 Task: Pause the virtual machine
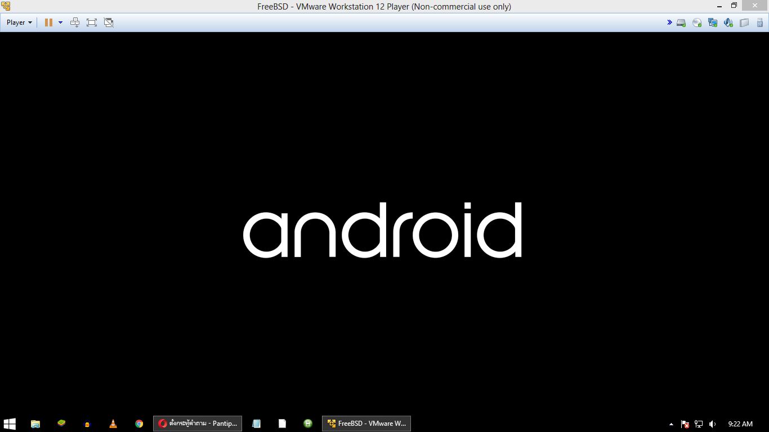[x=48, y=22]
